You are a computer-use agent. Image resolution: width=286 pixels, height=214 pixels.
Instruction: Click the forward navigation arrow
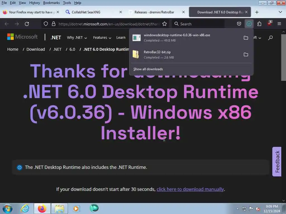point(17,24)
